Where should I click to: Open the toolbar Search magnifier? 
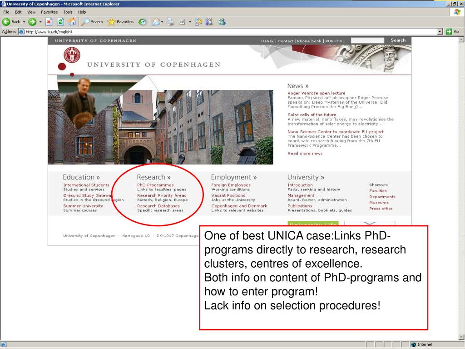click(x=92, y=22)
